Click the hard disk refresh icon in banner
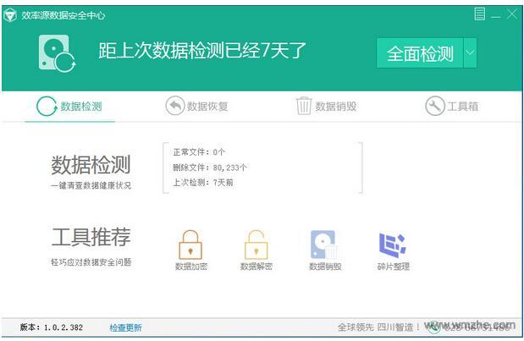Screen dimensions: 524x341 pyautogui.click(x=57, y=53)
